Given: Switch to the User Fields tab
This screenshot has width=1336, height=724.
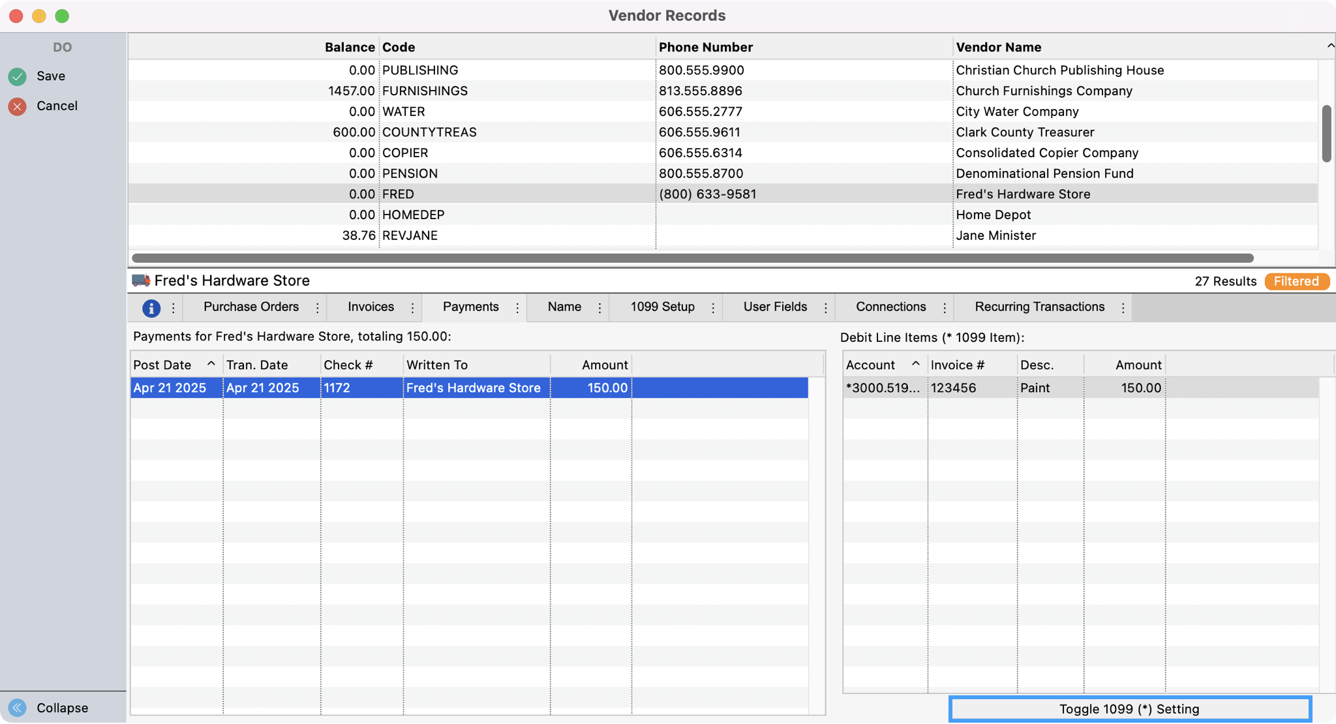Looking at the screenshot, I should pyautogui.click(x=775, y=307).
